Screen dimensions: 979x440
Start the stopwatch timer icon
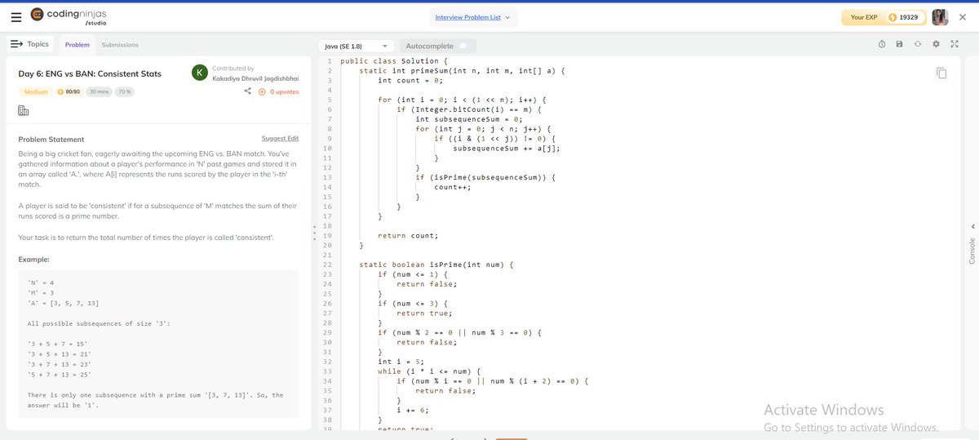[x=882, y=44]
